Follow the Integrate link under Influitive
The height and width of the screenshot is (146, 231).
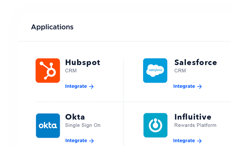point(184,141)
